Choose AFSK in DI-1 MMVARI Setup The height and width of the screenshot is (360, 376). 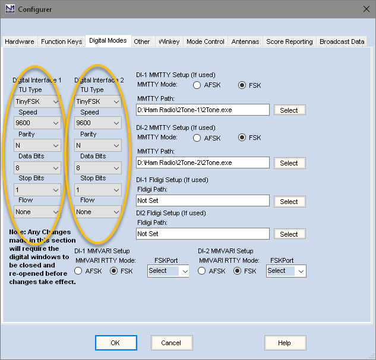[x=78, y=270]
